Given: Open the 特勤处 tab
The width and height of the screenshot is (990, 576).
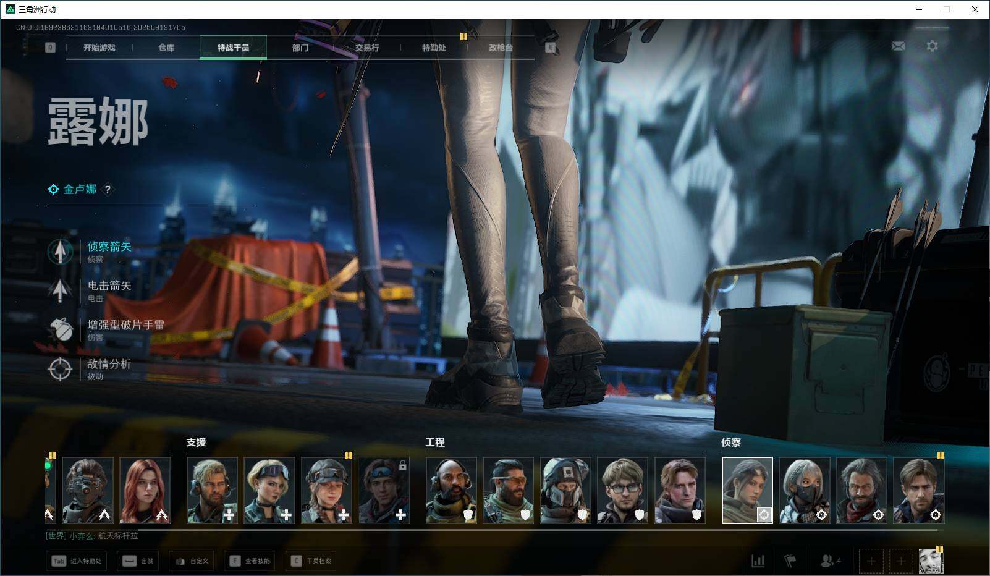Looking at the screenshot, I should 434,48.
